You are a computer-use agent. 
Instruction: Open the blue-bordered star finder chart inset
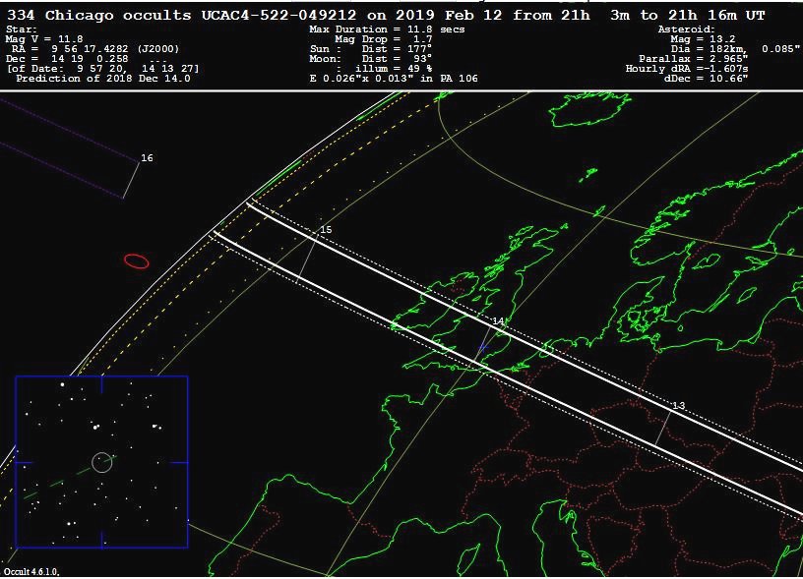pyautogui.click(x=101, y=461)
